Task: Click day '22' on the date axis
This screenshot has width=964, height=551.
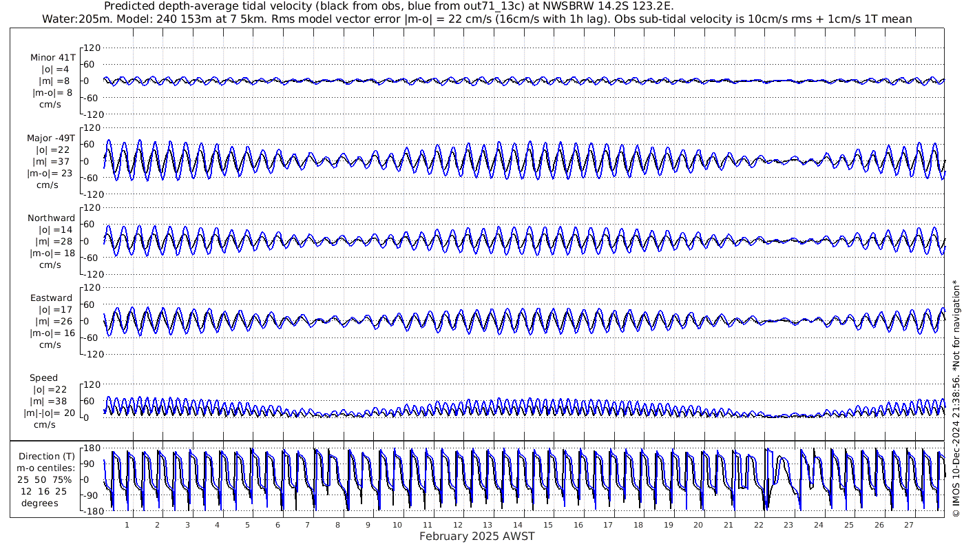Action: pos(758,525)
